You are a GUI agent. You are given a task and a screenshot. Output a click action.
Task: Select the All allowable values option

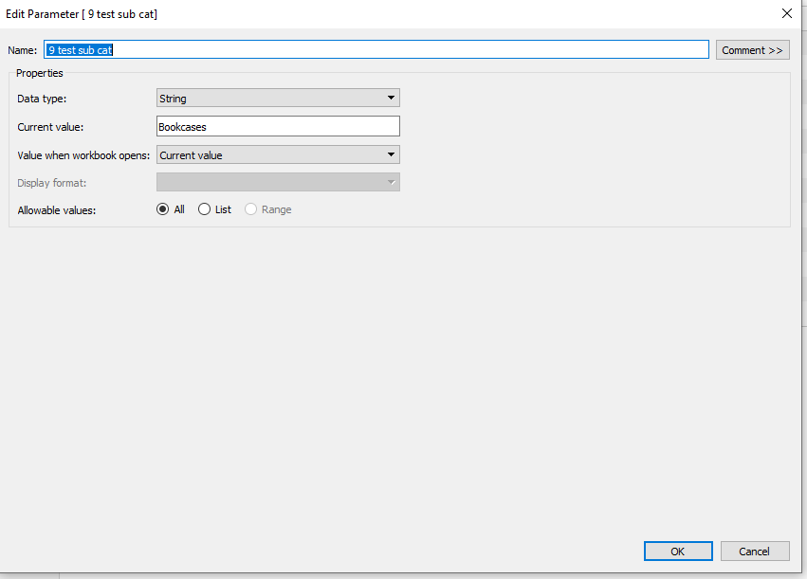(171, 209)
